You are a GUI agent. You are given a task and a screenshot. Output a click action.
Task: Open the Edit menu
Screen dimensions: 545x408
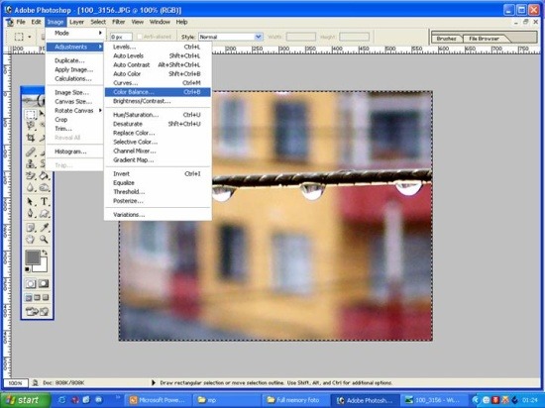click(36, 22)
